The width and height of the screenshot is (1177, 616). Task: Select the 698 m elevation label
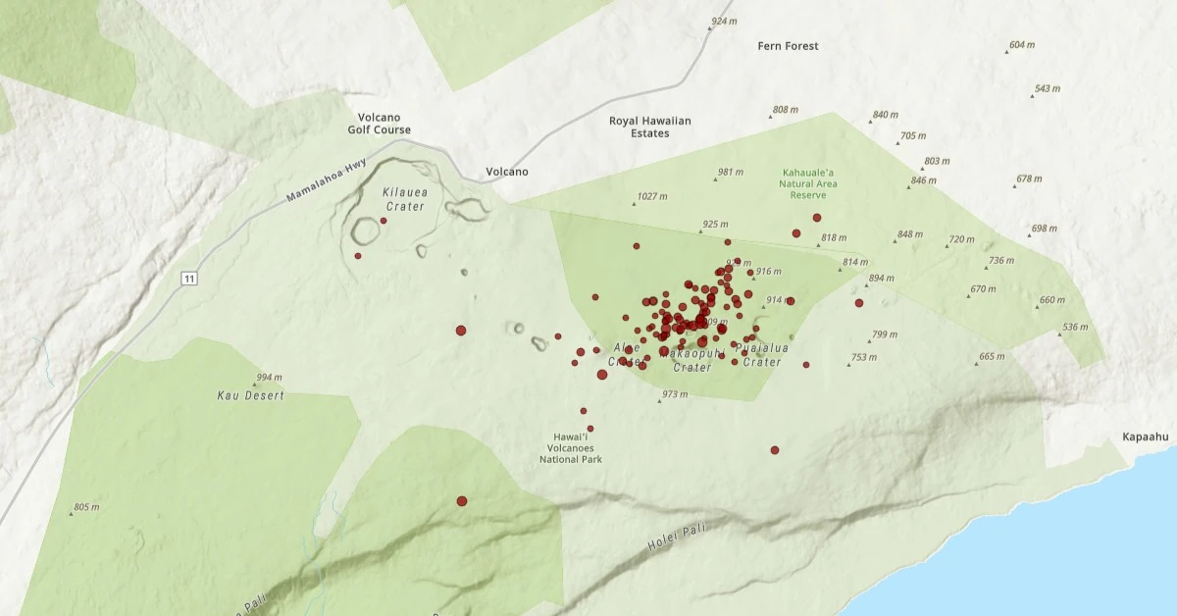(1045, 230)
